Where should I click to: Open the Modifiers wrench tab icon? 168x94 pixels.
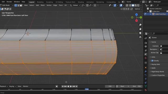(x=146, y=71)
